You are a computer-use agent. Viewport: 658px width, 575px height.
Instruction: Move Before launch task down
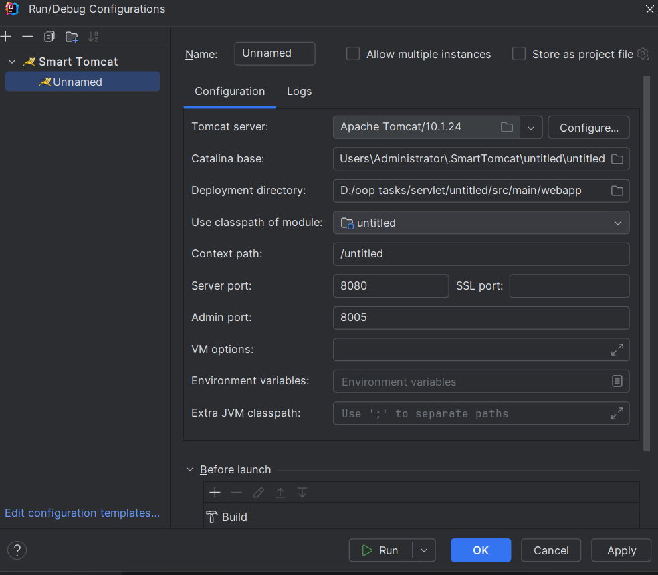[302, 492]
